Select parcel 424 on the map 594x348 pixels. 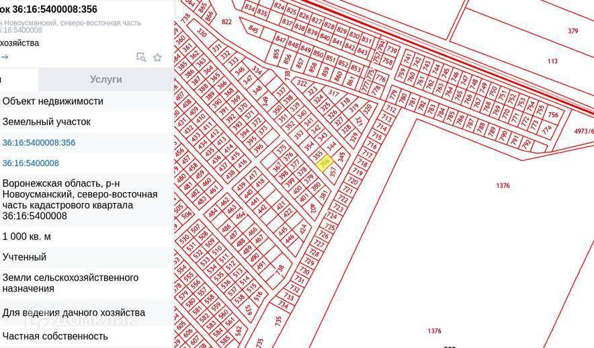pyautogui.click(x=303, y=228)
